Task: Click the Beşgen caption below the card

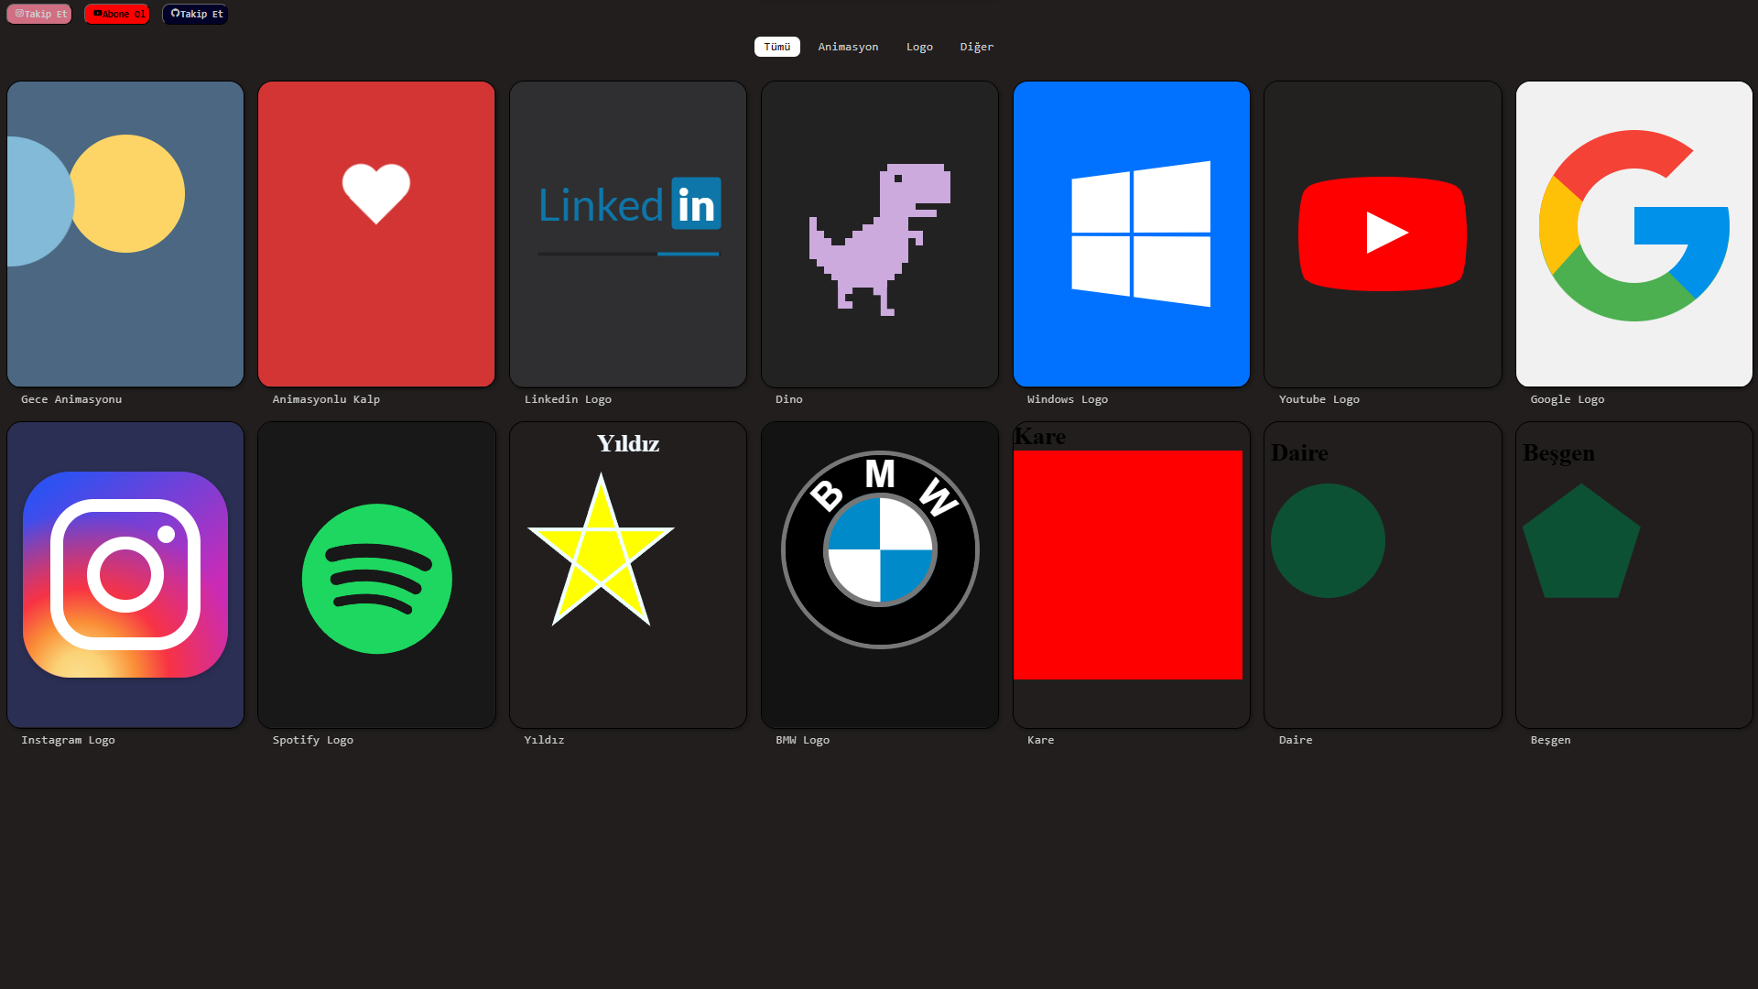Action: click(x=1551, y=740)
